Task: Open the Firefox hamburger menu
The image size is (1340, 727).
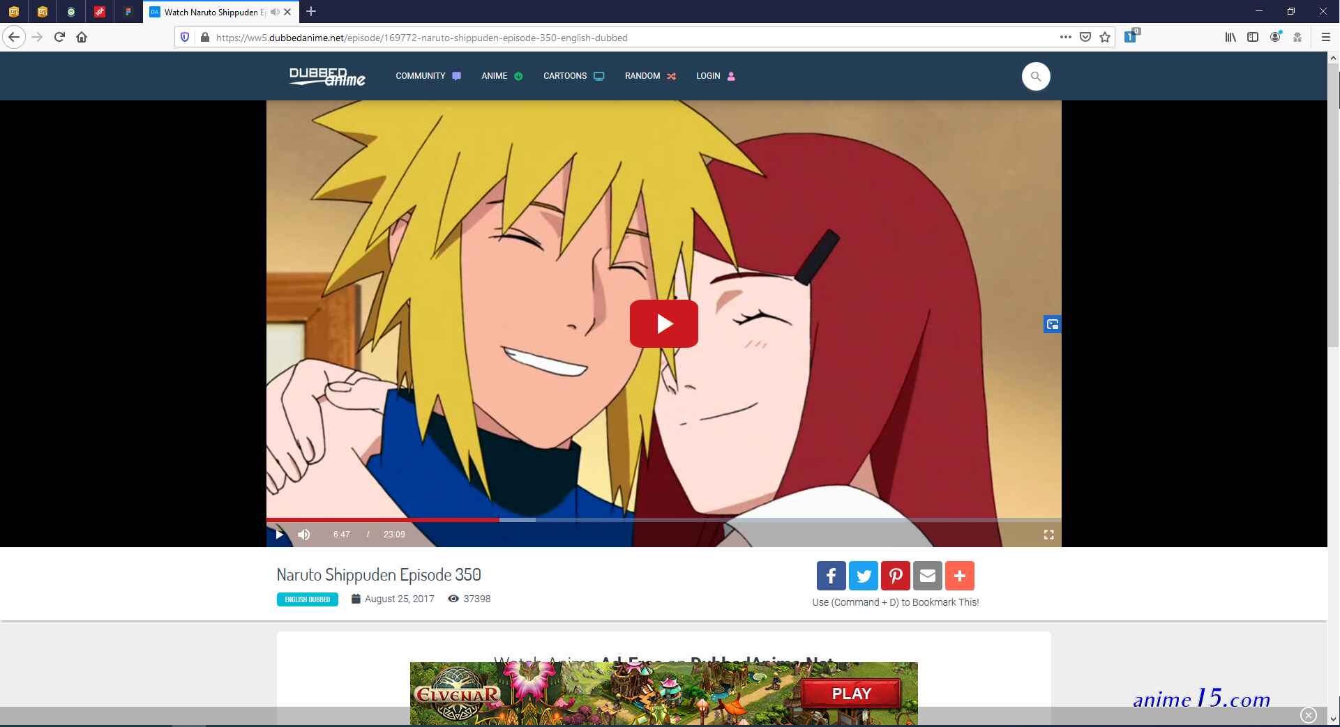Action: 1326,37
